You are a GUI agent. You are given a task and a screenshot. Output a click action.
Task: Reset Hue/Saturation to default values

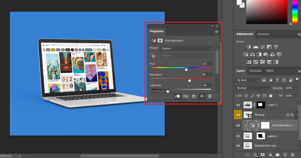coord(193,96)
